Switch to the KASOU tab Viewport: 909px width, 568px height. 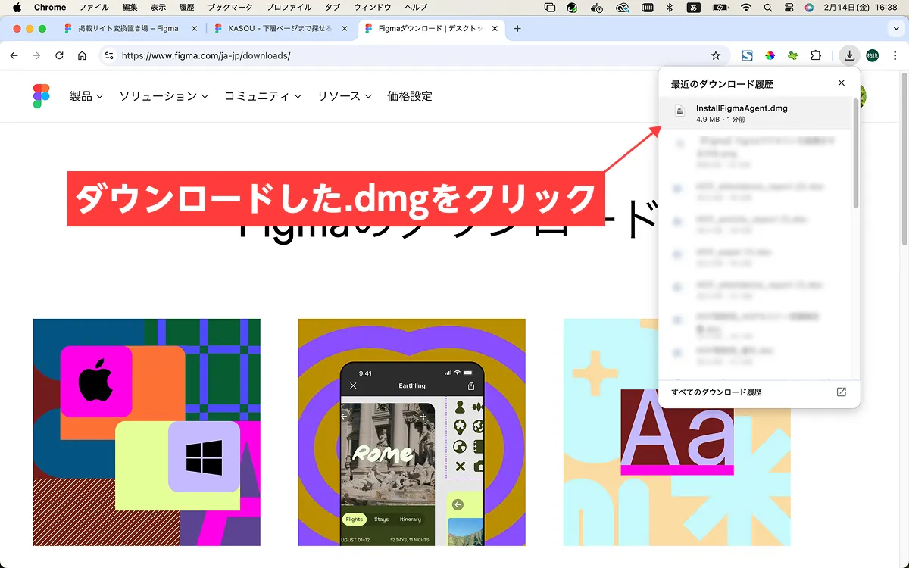click(x=280, y=29)
